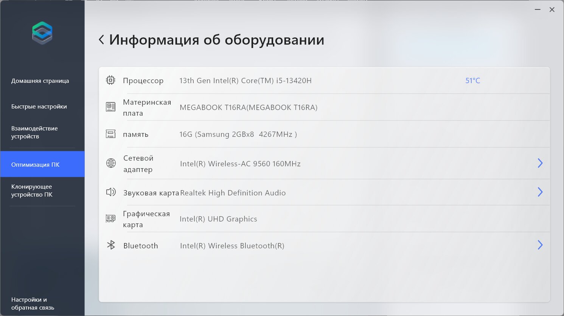Screen dimensions: 564x316
Task: Click Intel(R) Wireless-AC 9560 160MHz text
Action: [240, 164]
